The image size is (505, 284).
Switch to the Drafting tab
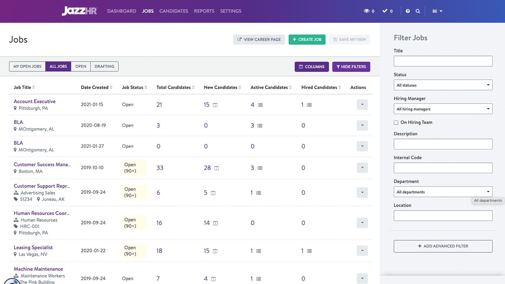(x=104, y=66)
